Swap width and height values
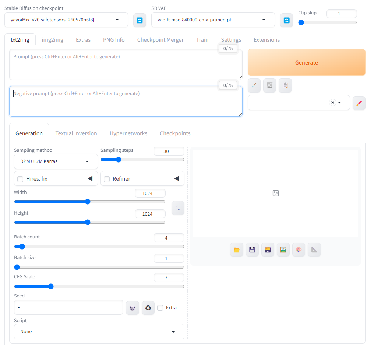This screenshot has height=345, width=374. point(178,208)
